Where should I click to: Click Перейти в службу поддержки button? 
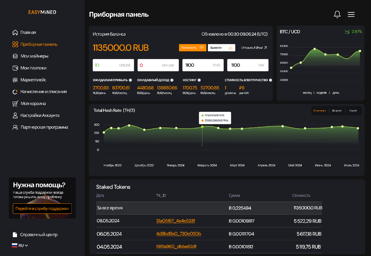pyautogui.click(x=42, y=209)
